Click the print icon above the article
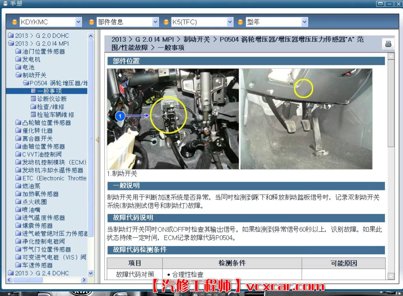 pyautogui.click(x=388, y=43)
